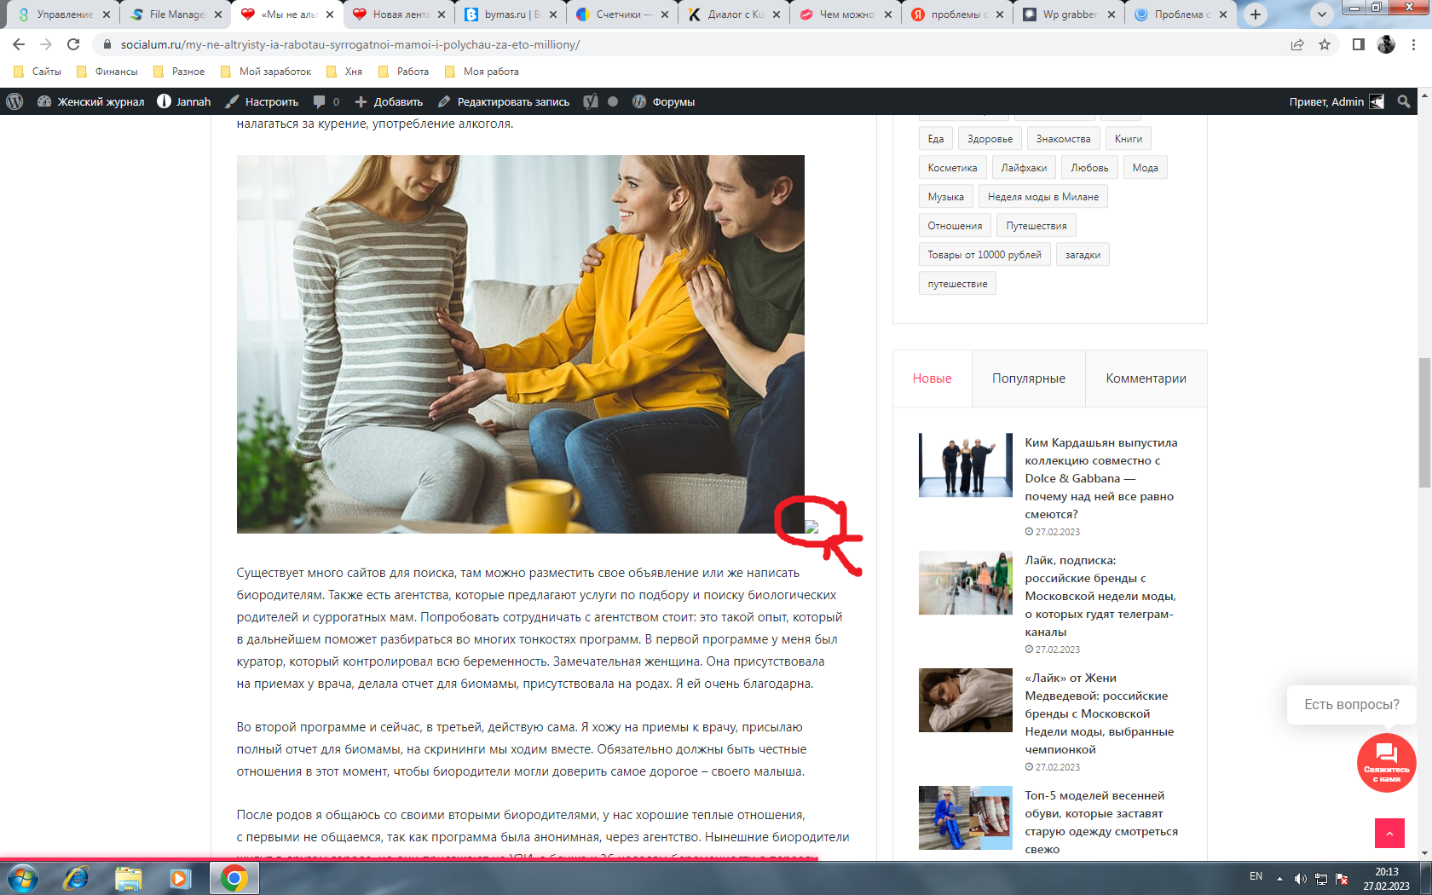Open the admin bar search magnifier
The width and height of the screenshot is (1432, 895).
click(x=1404, y=101)
